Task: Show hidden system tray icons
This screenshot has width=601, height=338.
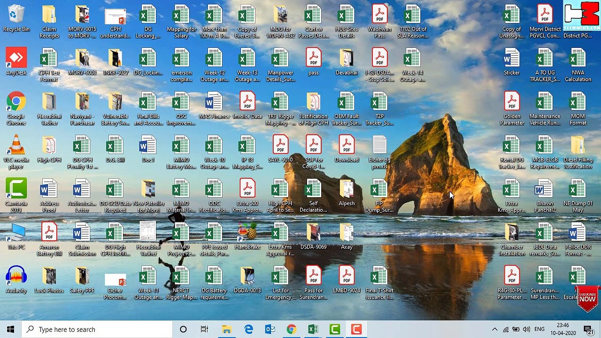Action: pyautogui.click(x=494, y=330)
